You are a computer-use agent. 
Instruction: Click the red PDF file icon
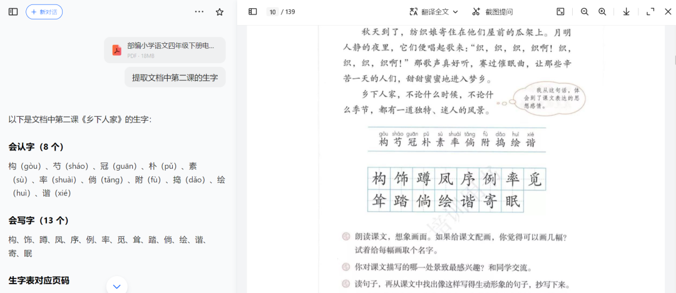[117, 50]
